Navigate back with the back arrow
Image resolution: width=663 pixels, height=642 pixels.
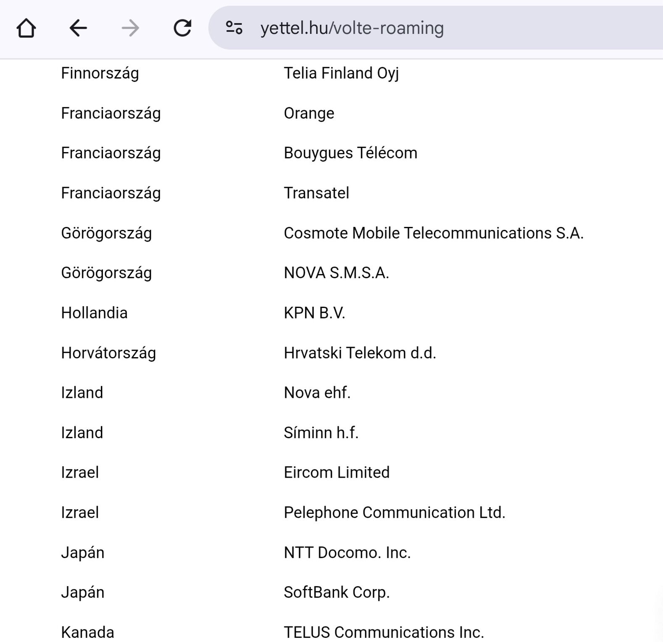78,28
